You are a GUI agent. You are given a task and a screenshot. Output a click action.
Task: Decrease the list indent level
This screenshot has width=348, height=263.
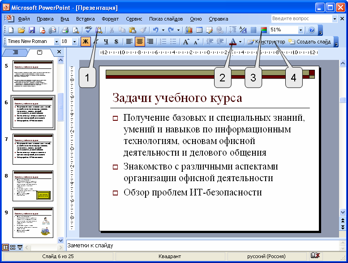[210, 42]
